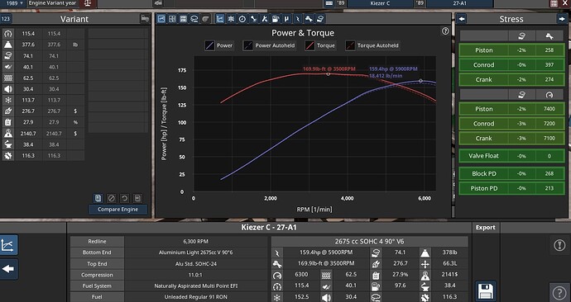Click the peak power marker at 5900RPM
The width and height of the screenshot is (571, 302).
click(420, 81)
